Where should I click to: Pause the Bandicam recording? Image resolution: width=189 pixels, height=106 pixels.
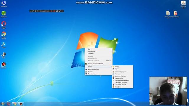tap(51, 11)
